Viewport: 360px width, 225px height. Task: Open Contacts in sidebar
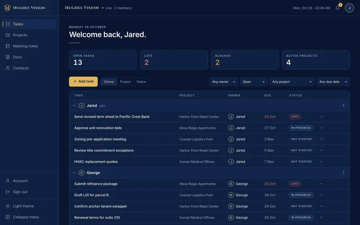[x=29, y=68]
